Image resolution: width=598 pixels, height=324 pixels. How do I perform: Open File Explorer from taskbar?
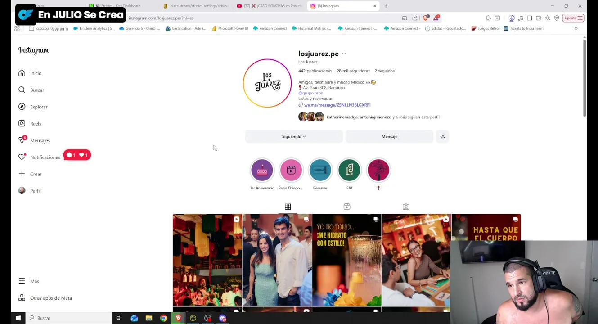(x=149, y=318)
